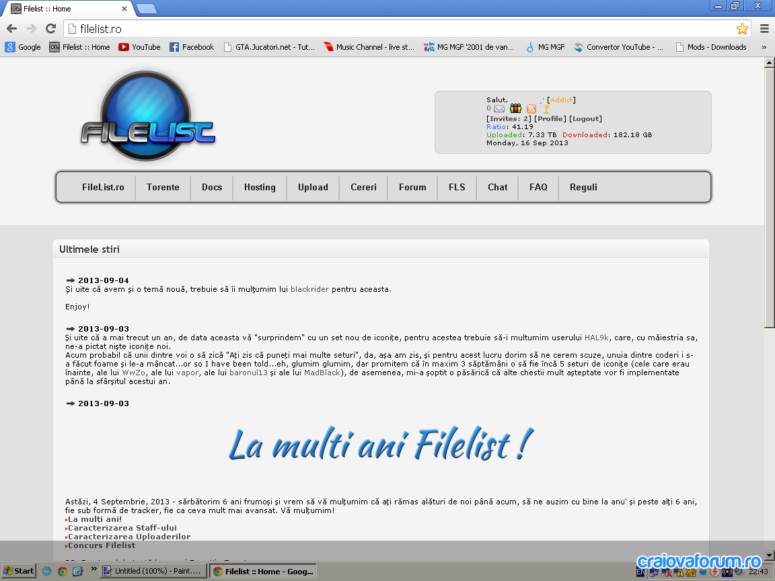Select the Filelist :: Home browser tab
This screenshot has width=775, height=581.
(x=68, y=8)
